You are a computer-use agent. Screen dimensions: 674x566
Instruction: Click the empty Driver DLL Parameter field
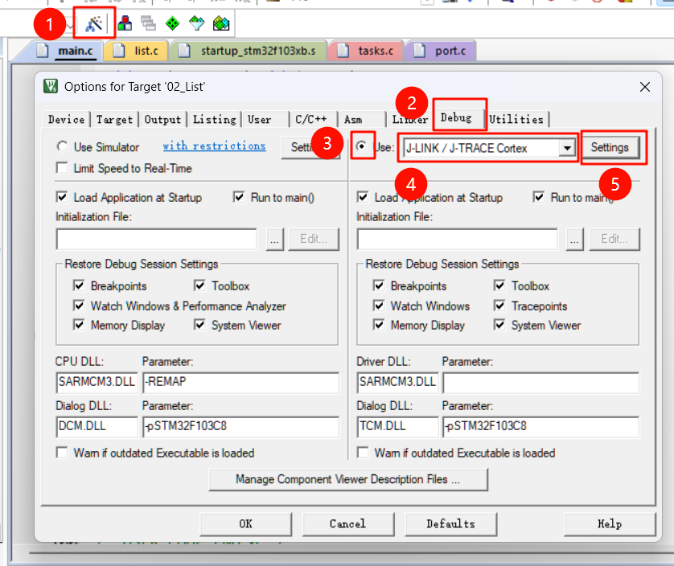coord(540,382)
